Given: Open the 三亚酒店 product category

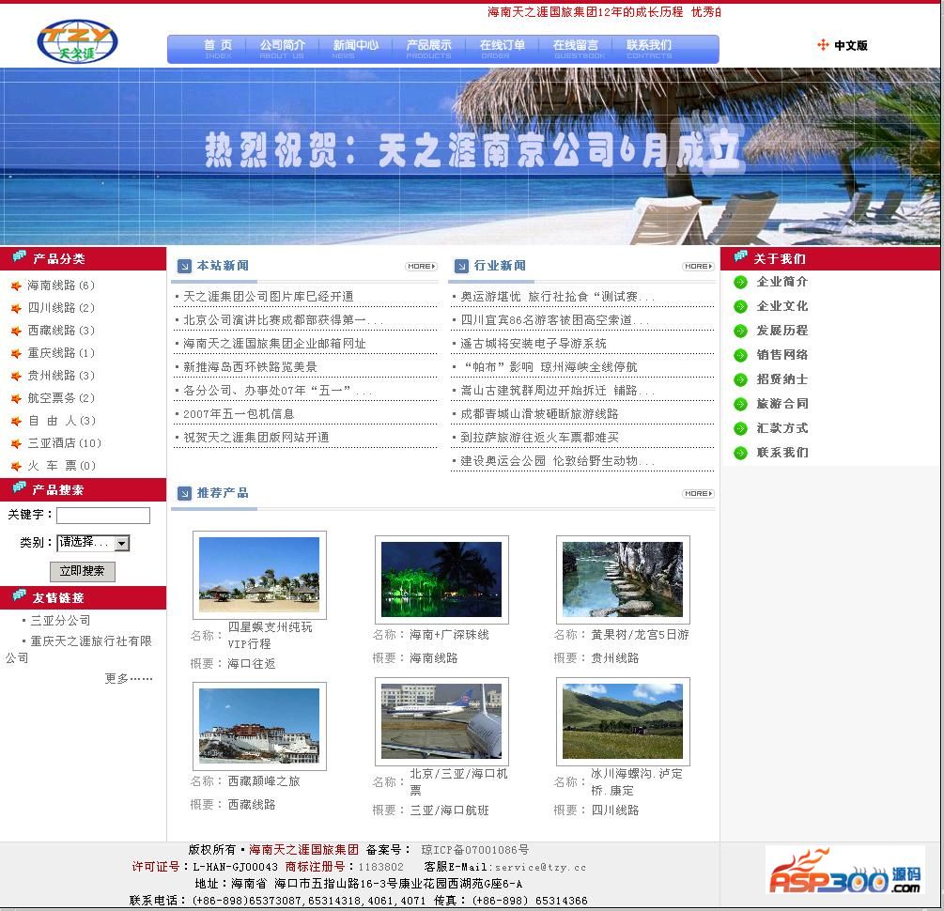Looking at the screenshot, I should (x=64, y=443).
